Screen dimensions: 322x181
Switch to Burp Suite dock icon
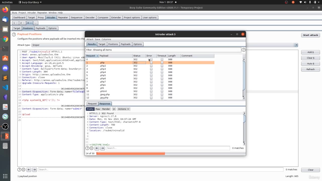pos(5,136)
